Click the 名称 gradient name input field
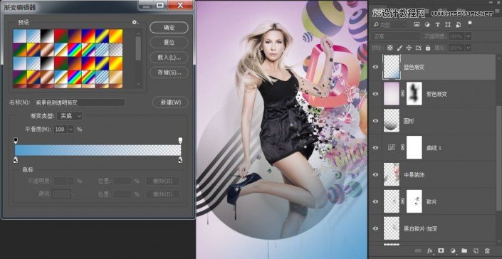The image size is (502, 259). coord(79,102)
